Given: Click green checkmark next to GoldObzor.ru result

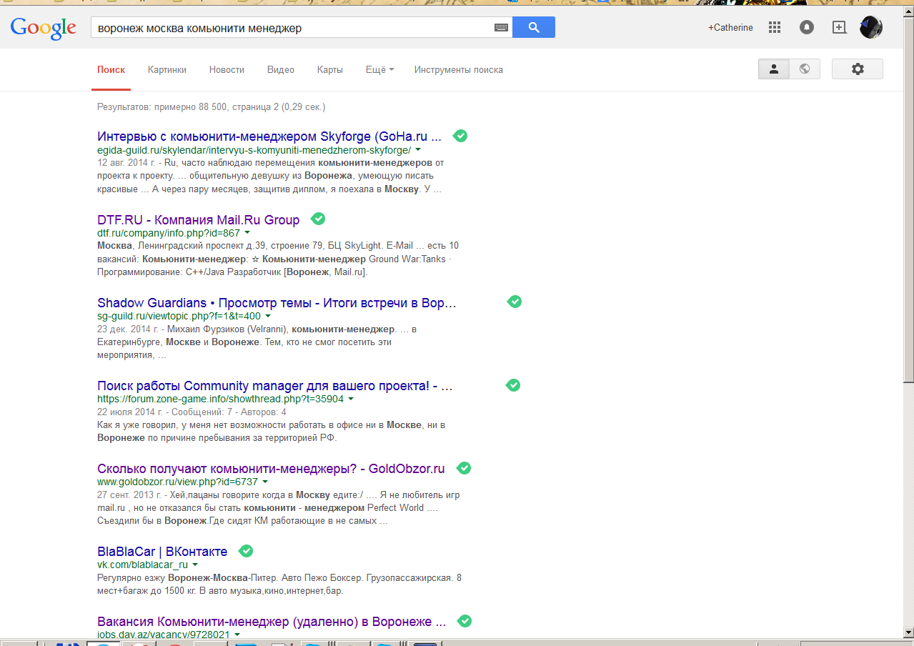Looking at the screenshot, I should tap(464, 468).
